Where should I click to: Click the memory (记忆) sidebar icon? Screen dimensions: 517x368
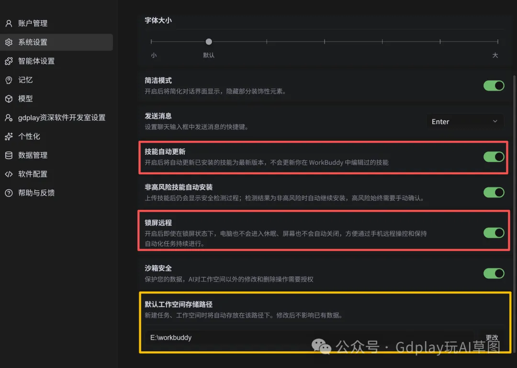9,80
